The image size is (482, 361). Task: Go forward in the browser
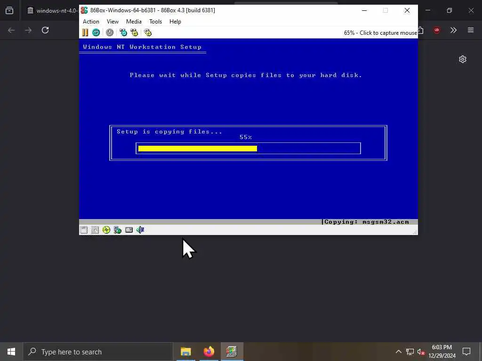pyautogui.click(x=28, y=30)
